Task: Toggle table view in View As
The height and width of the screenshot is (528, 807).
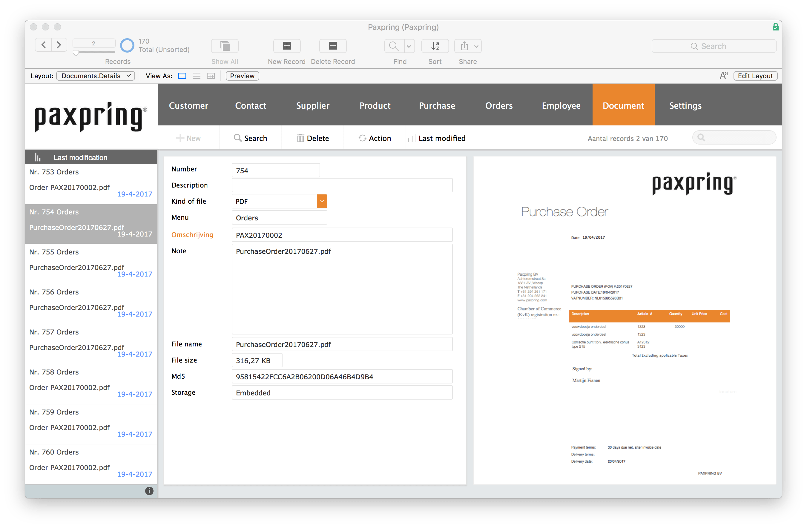Action: (x=211, y=76)
